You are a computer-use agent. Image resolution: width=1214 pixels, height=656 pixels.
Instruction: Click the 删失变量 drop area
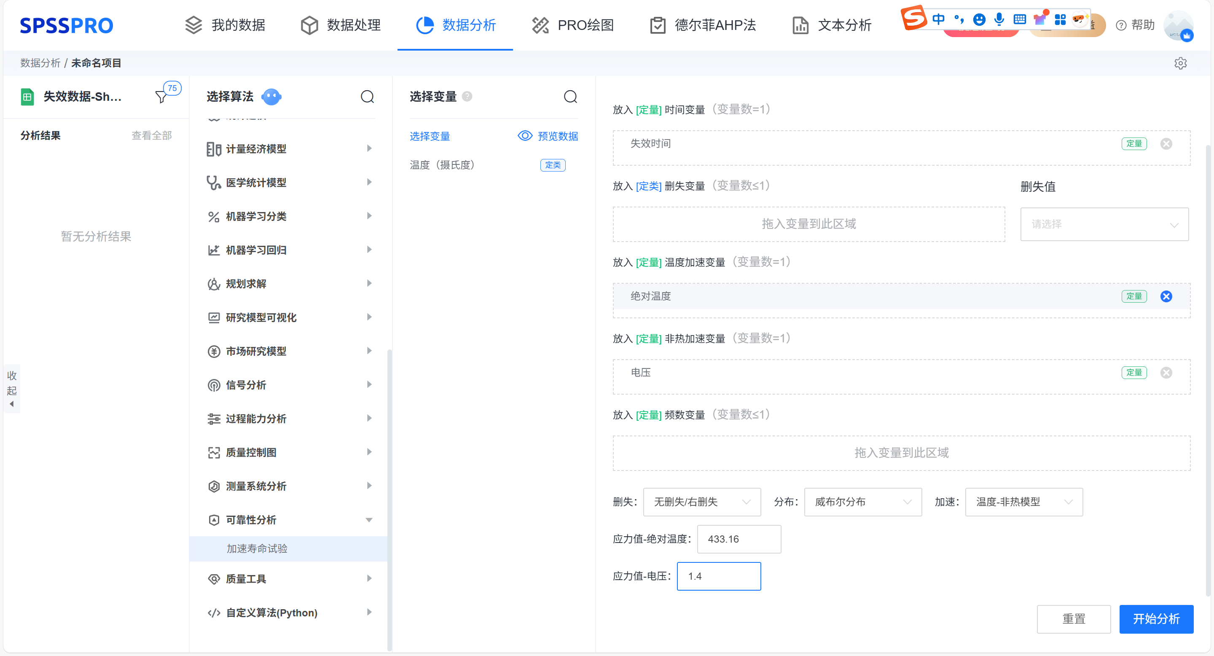pos(809,224)
